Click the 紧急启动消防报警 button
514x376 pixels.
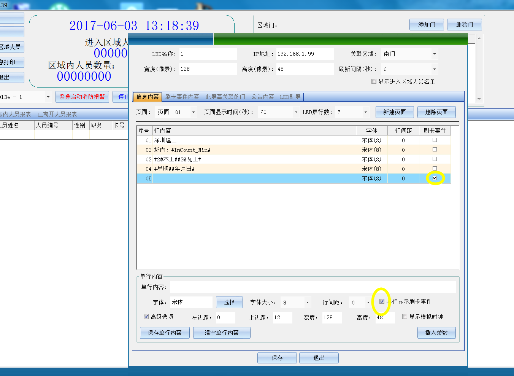pyautogui.click(x=82, y=97)
